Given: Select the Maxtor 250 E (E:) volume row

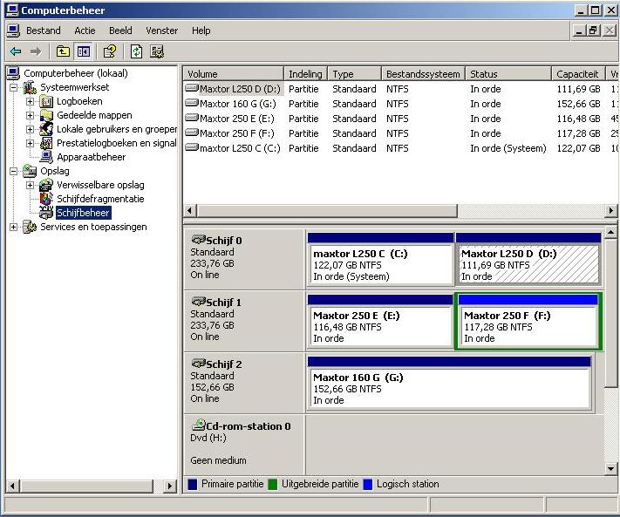Looking at the screenshot, I should point(400,119).
